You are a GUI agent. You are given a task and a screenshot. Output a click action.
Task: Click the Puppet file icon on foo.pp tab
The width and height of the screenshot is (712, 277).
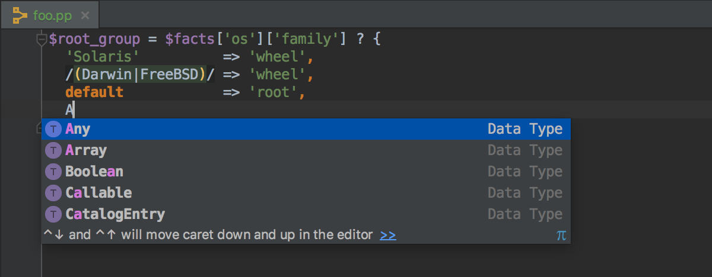point(20,15)
